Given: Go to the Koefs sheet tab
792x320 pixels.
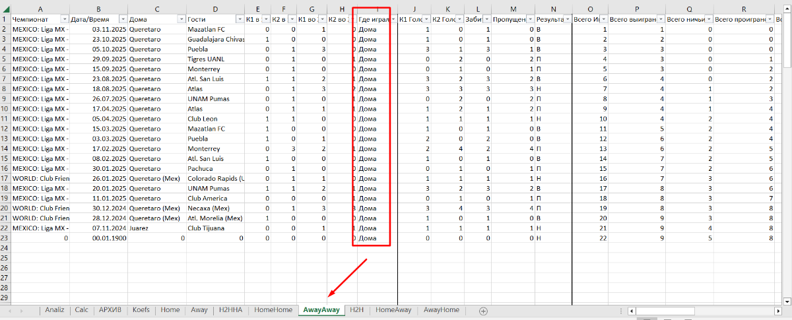Looking at the screenshot, I should pyautogui.click(x=141, y=310).
